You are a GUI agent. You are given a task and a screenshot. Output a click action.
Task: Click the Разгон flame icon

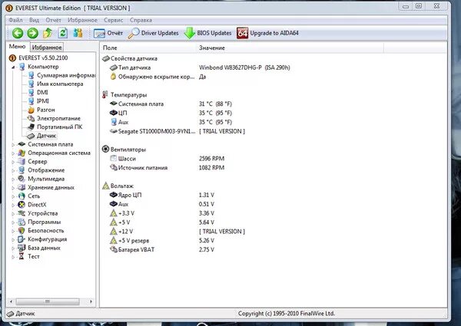point(32,110)
